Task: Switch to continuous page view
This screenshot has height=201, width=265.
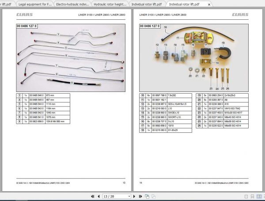Action: [x=252, y=197]
